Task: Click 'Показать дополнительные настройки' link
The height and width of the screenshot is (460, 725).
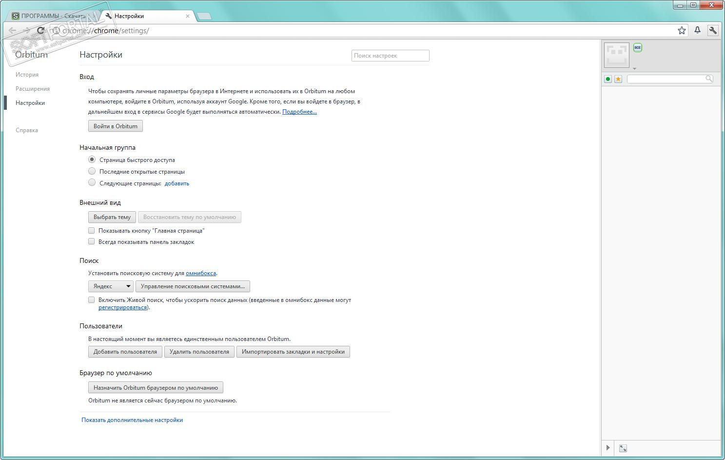Action: point(132,420)
